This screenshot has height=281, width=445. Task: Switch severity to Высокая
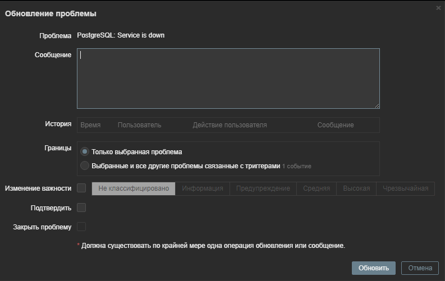click(356, 188)
